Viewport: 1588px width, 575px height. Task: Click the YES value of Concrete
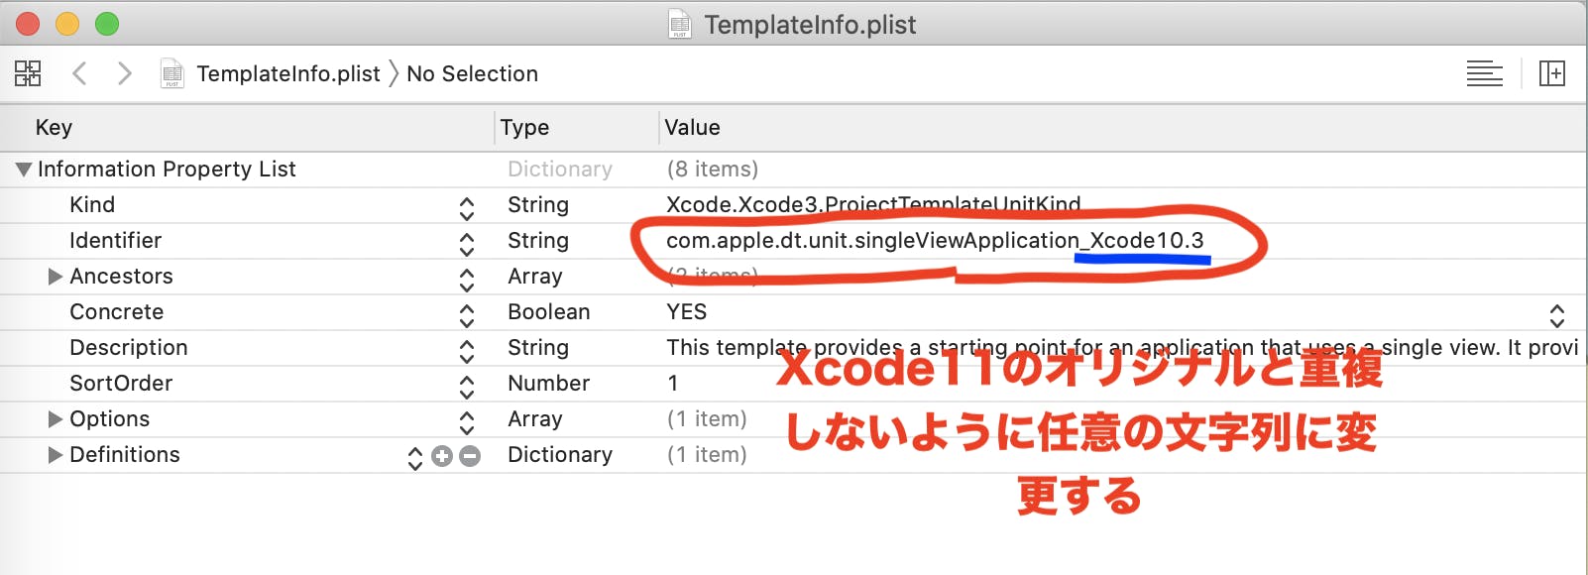[x=686, y=312]
